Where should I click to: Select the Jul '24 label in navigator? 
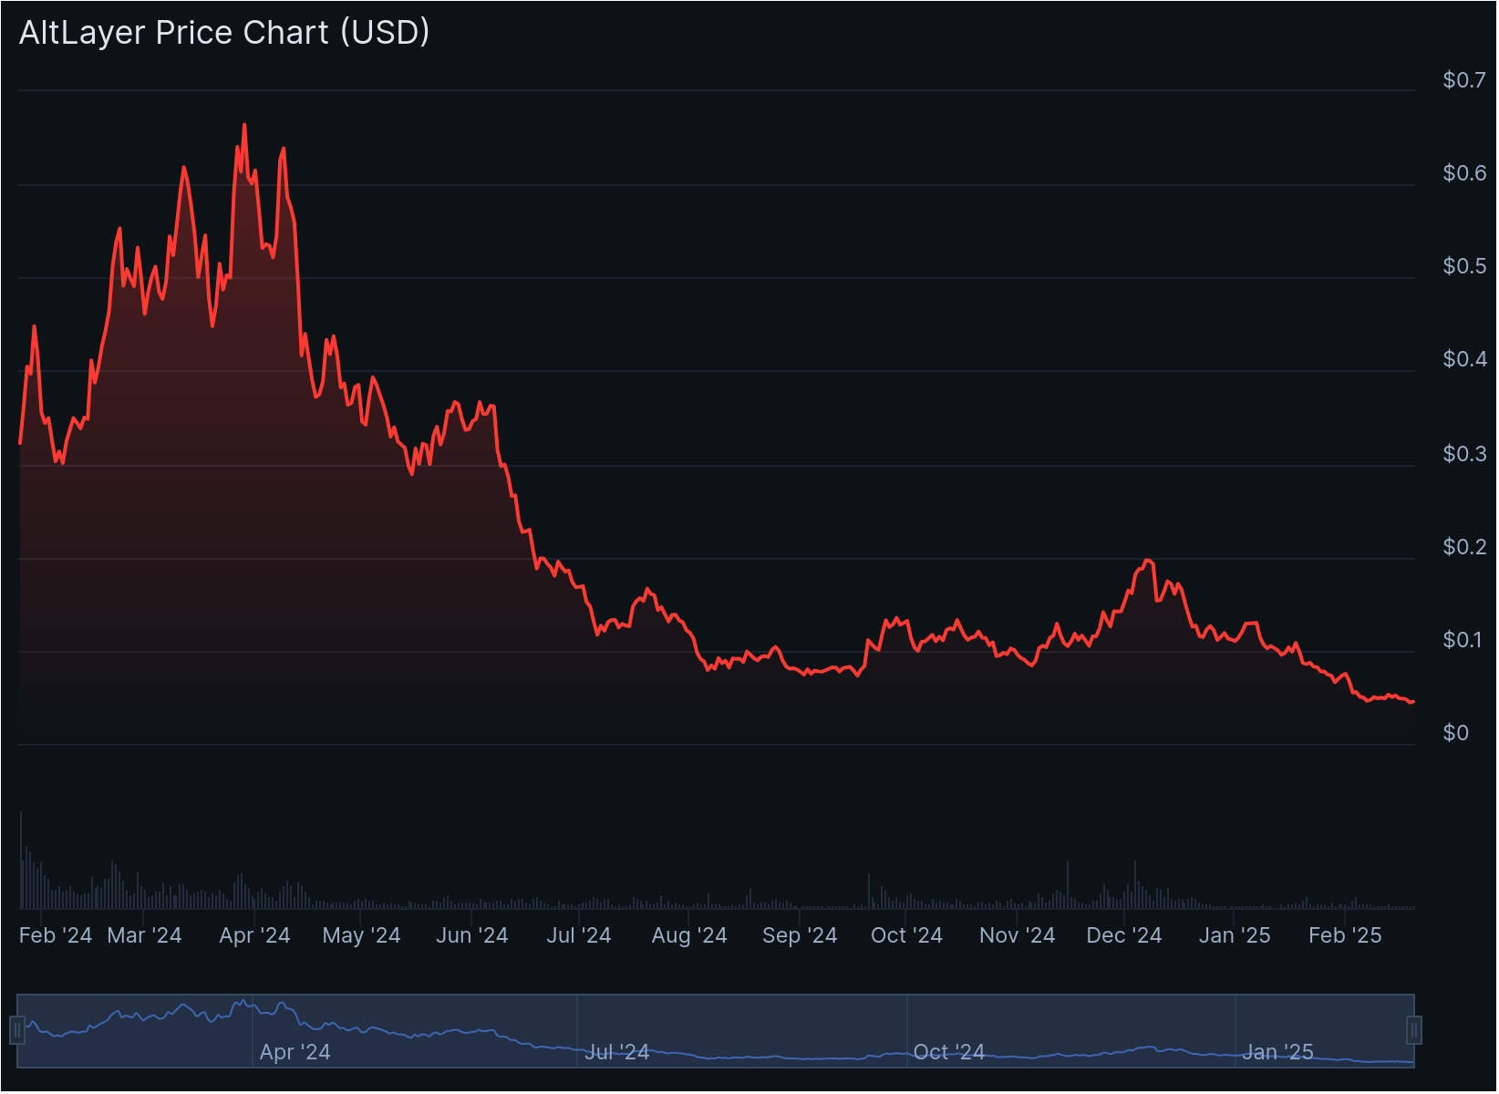616,1052
